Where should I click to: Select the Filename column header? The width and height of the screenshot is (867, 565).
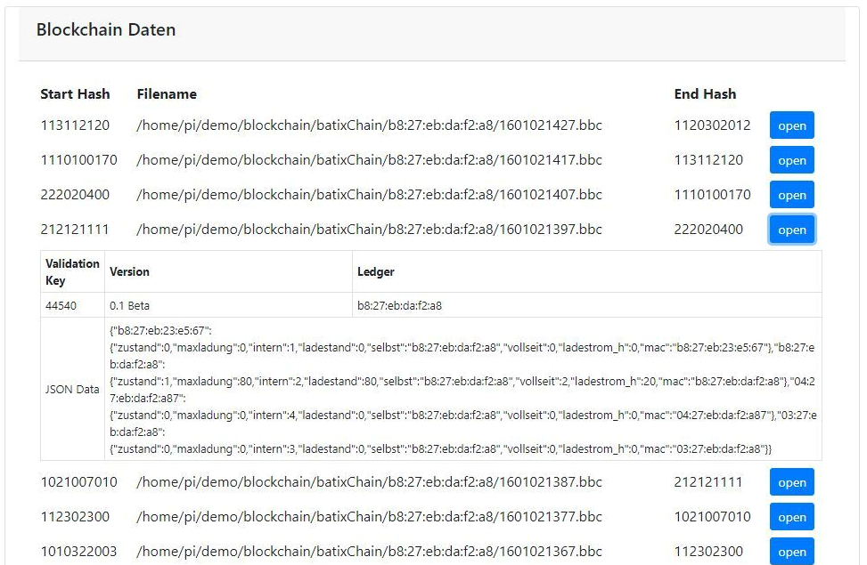tap(167, 93)
